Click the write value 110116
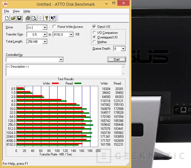Screen dimensions: 191x168 coord(105,101)
